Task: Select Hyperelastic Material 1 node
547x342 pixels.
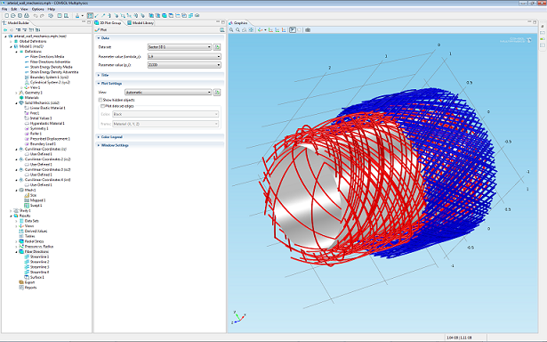Action: 47,123
